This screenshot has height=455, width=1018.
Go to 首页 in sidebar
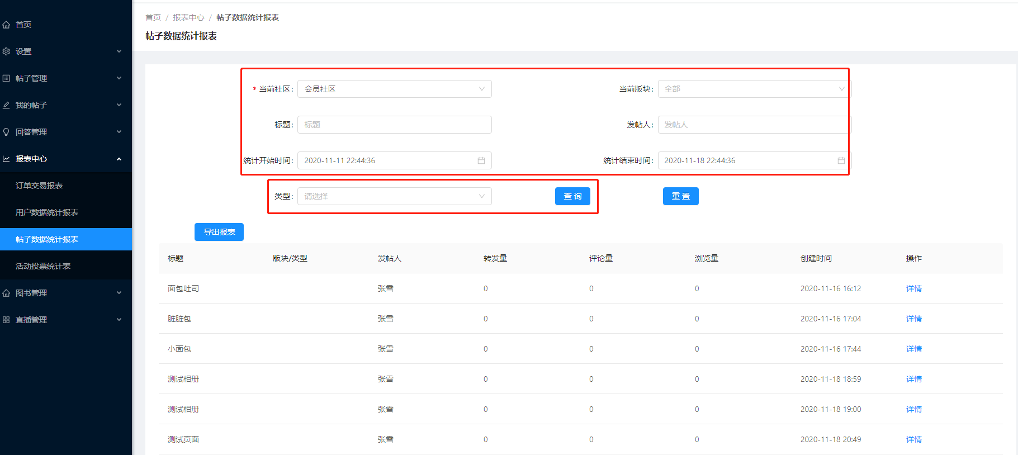tap(66, 25)
